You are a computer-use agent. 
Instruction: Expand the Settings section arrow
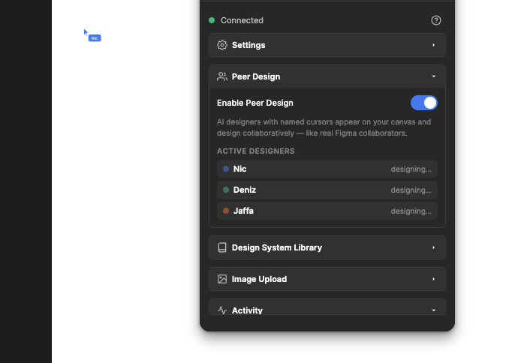[434, 45]
